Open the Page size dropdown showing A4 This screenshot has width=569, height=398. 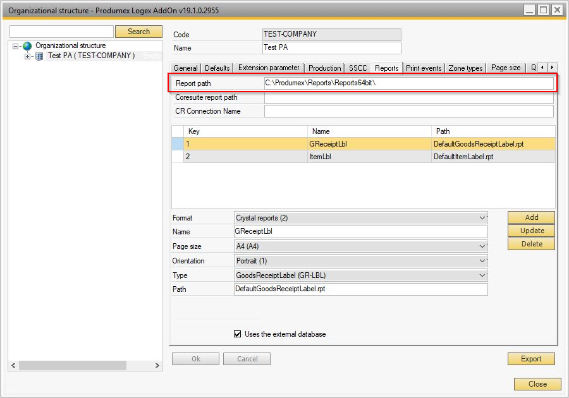click(x=483, y=246)
